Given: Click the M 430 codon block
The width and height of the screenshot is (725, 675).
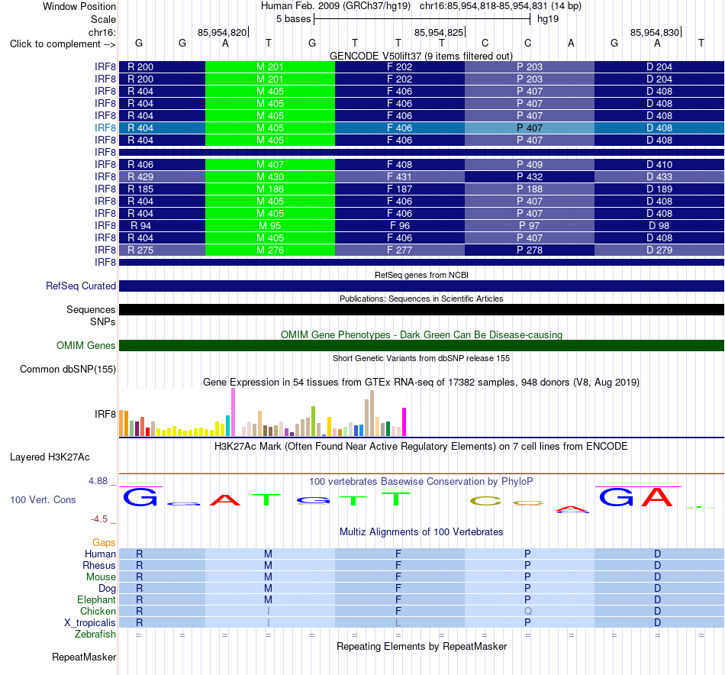Looking at the screenshot, I should [x=270, y=176].
